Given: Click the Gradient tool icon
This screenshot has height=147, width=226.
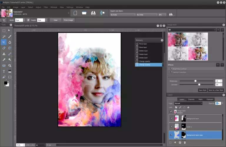Looking at the screenshot, I should click(10, 71).
